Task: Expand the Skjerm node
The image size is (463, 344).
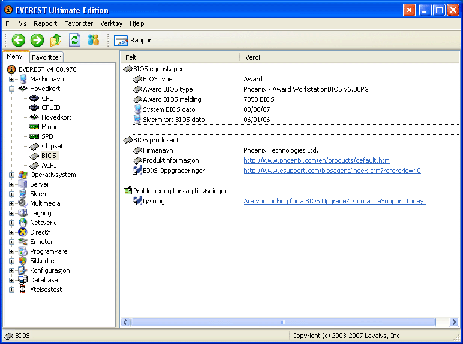Action: 11,194
